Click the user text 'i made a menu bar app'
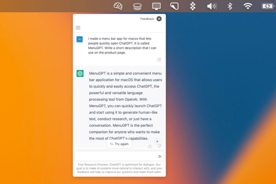 [105, 39]
